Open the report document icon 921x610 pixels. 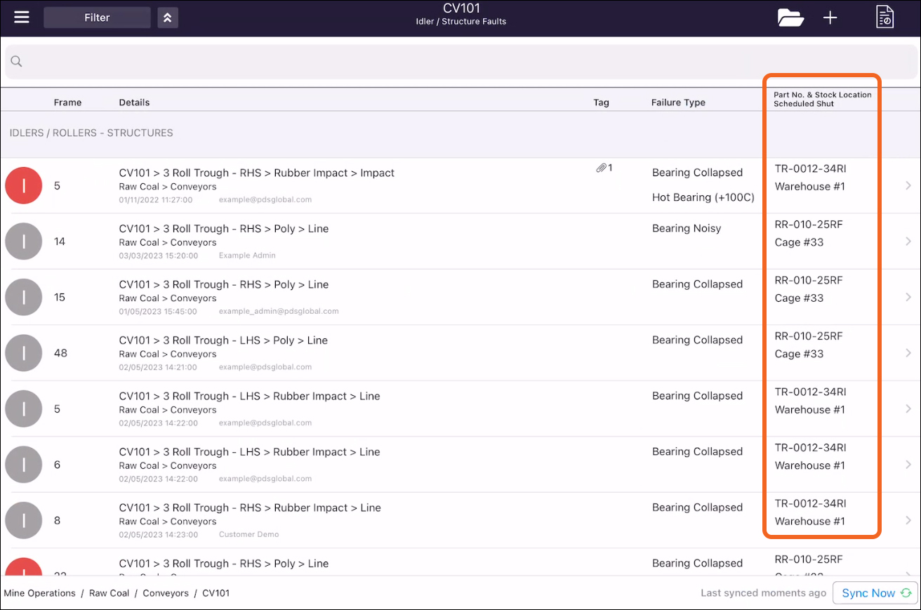[x=884, y=17]
